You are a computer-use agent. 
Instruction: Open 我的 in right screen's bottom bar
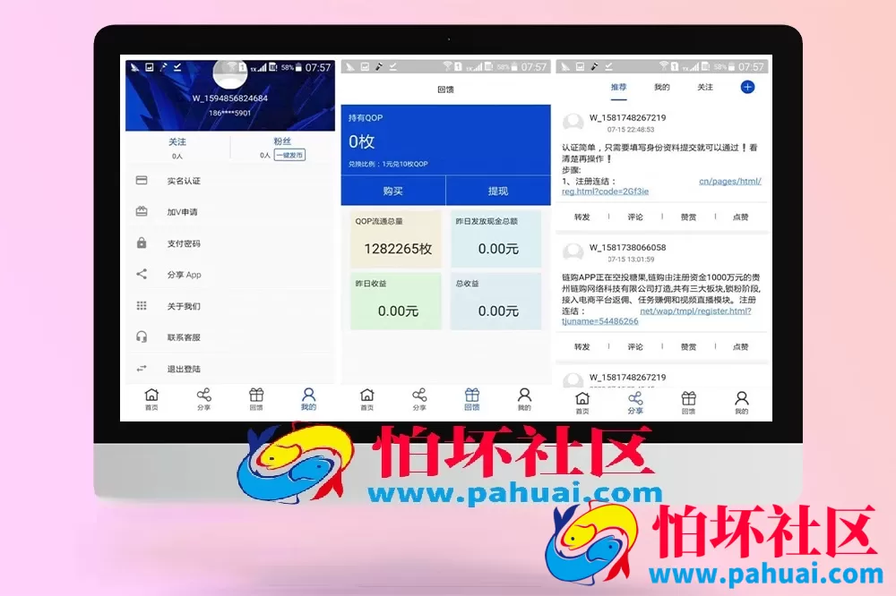point(741,403)
